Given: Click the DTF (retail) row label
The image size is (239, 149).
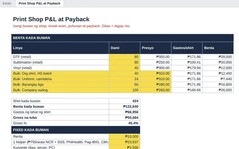Looking at the screenshot, I should pyautogui.click(x=60, y=57).
